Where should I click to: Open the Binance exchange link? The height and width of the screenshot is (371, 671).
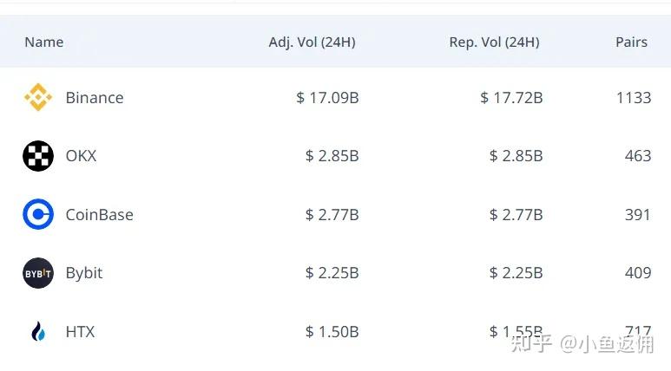pos(95,98)
